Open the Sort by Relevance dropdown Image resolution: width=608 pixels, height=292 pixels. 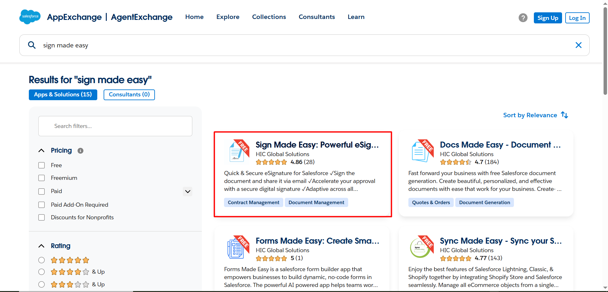(536, 115)
